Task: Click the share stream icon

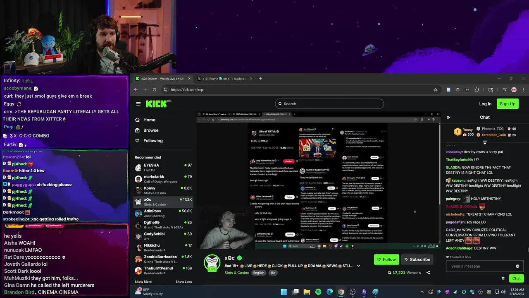Action: [428, 273]
